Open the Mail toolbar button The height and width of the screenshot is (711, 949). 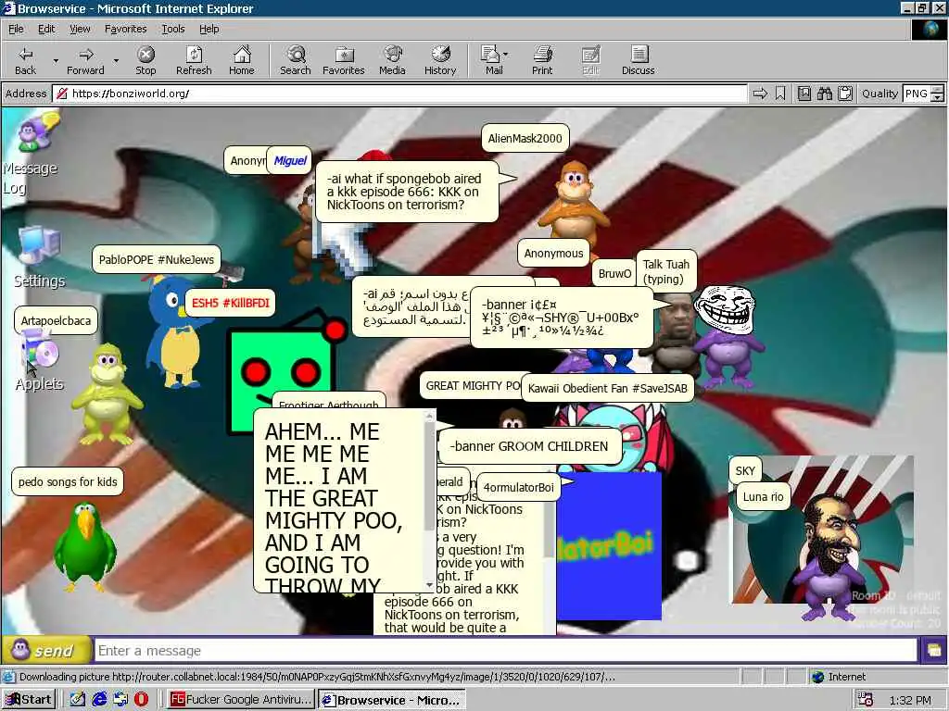[x=493, y=60]
